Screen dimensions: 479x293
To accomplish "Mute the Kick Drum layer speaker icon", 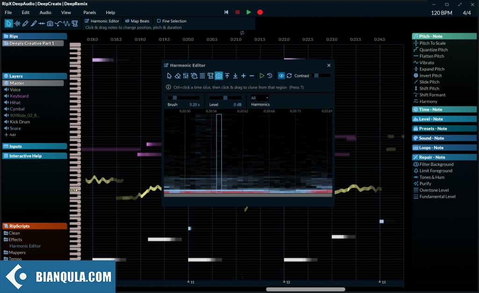I will pos(6,122).
